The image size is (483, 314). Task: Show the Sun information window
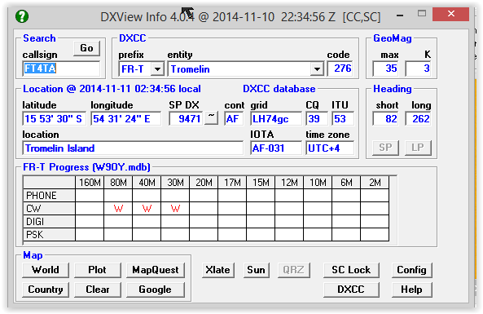click(256, 270)
